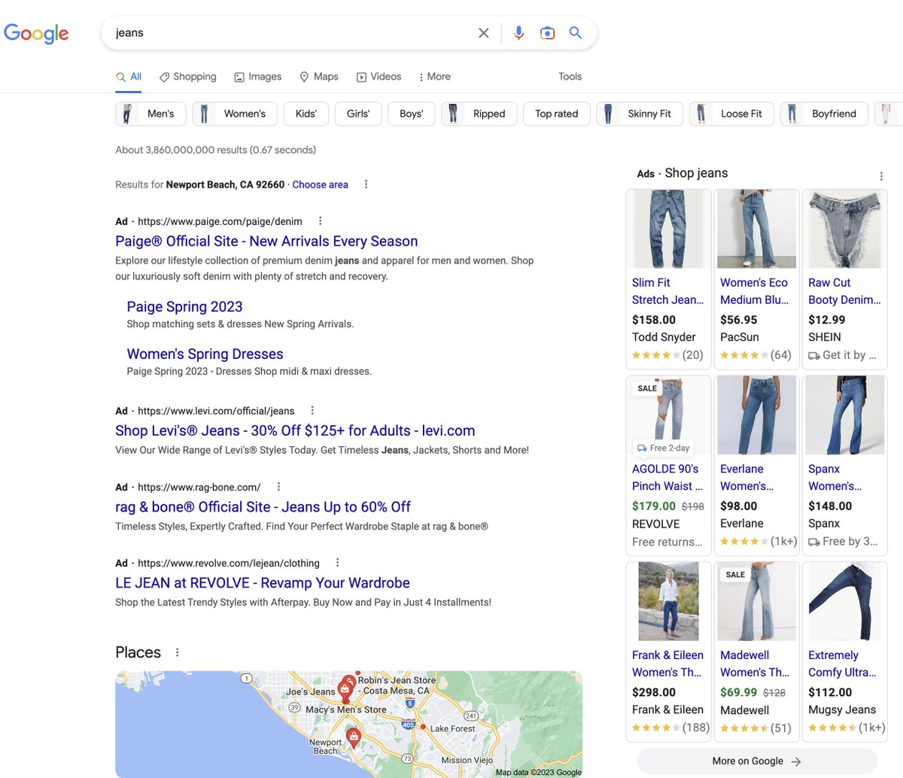Open Shop Levi's Jeans ad link

295,431
